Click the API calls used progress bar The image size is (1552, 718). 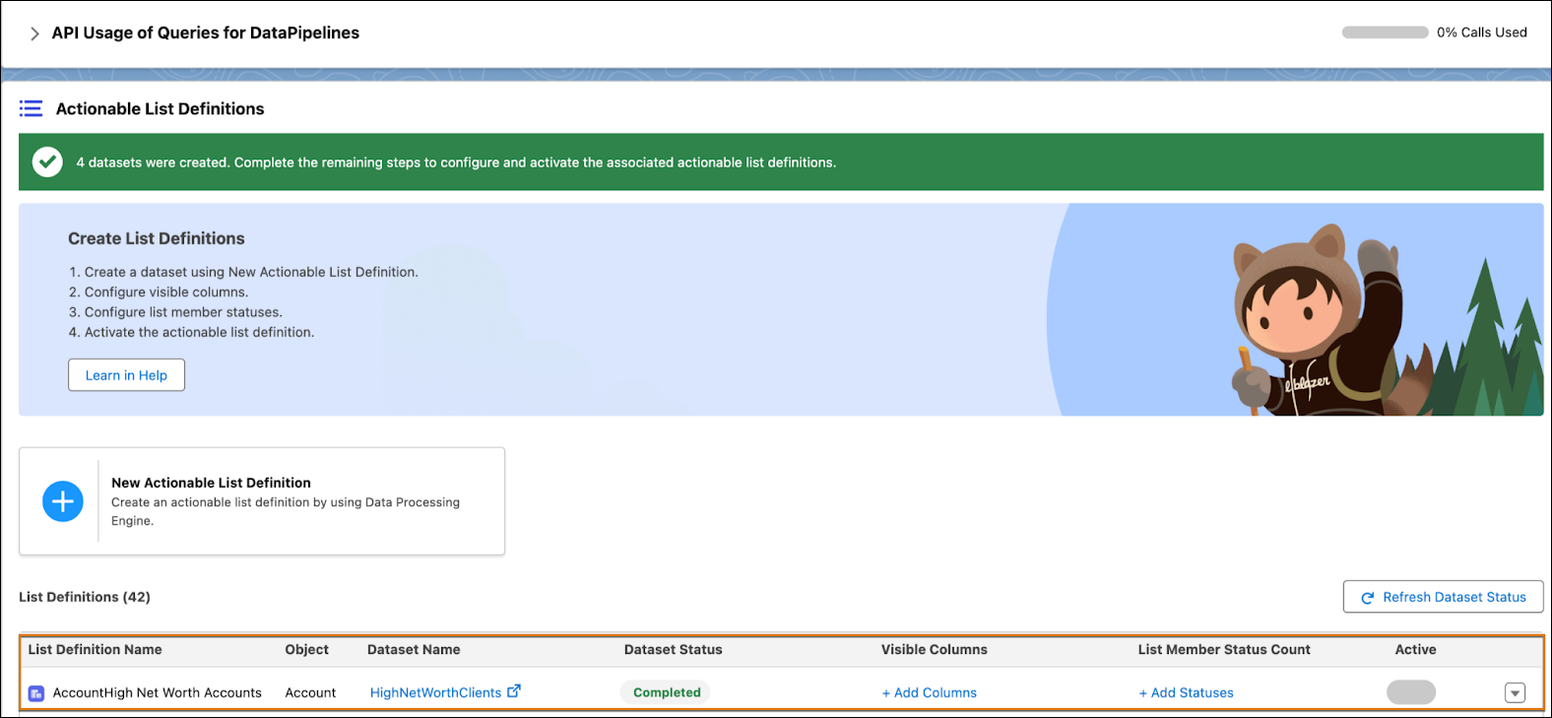coord(1385,33)
